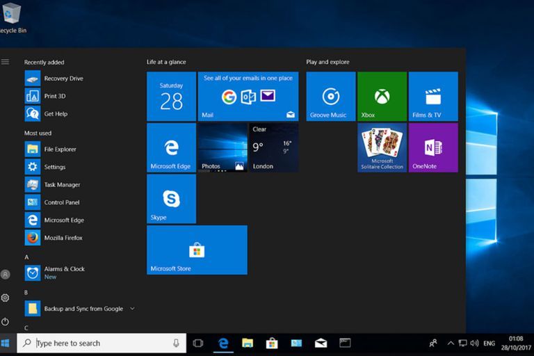534x356 pixels.
Task: Click the volume icon in system tray
Action: point(474,343)
